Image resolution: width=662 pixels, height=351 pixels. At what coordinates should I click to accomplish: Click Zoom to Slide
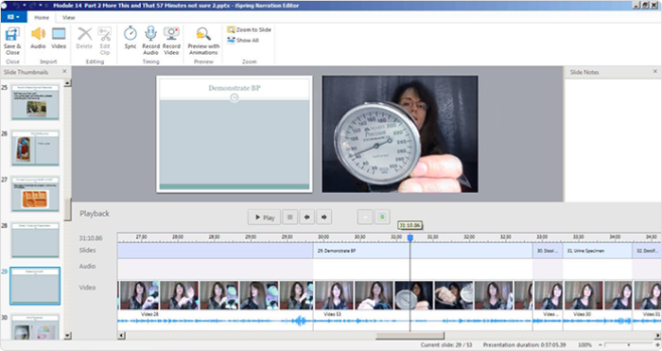pos(249,29)
